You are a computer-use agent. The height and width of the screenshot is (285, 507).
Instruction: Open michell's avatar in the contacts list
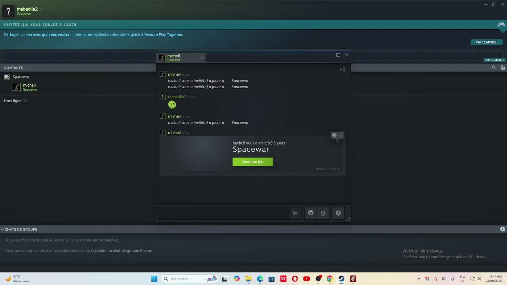click(x=16, y=87)
